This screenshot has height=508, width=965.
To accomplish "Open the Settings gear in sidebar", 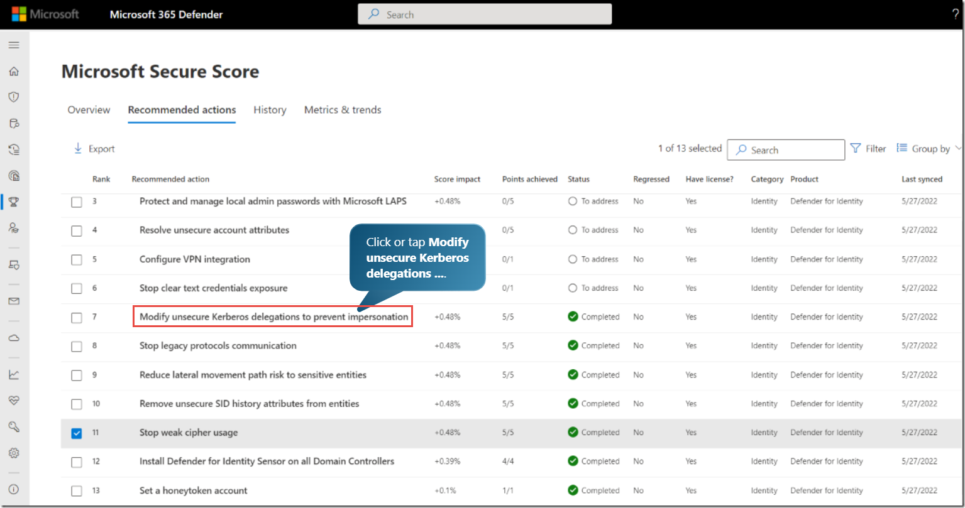I will click(14, 453).
